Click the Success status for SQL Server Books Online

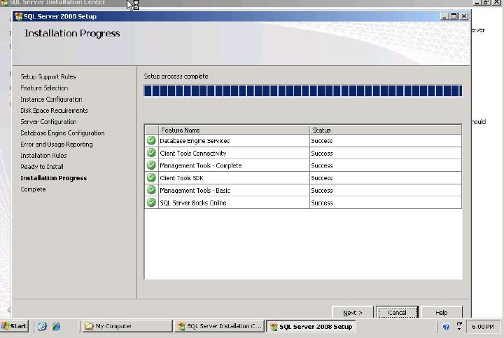pyautogui.click(x=322, y=203)
